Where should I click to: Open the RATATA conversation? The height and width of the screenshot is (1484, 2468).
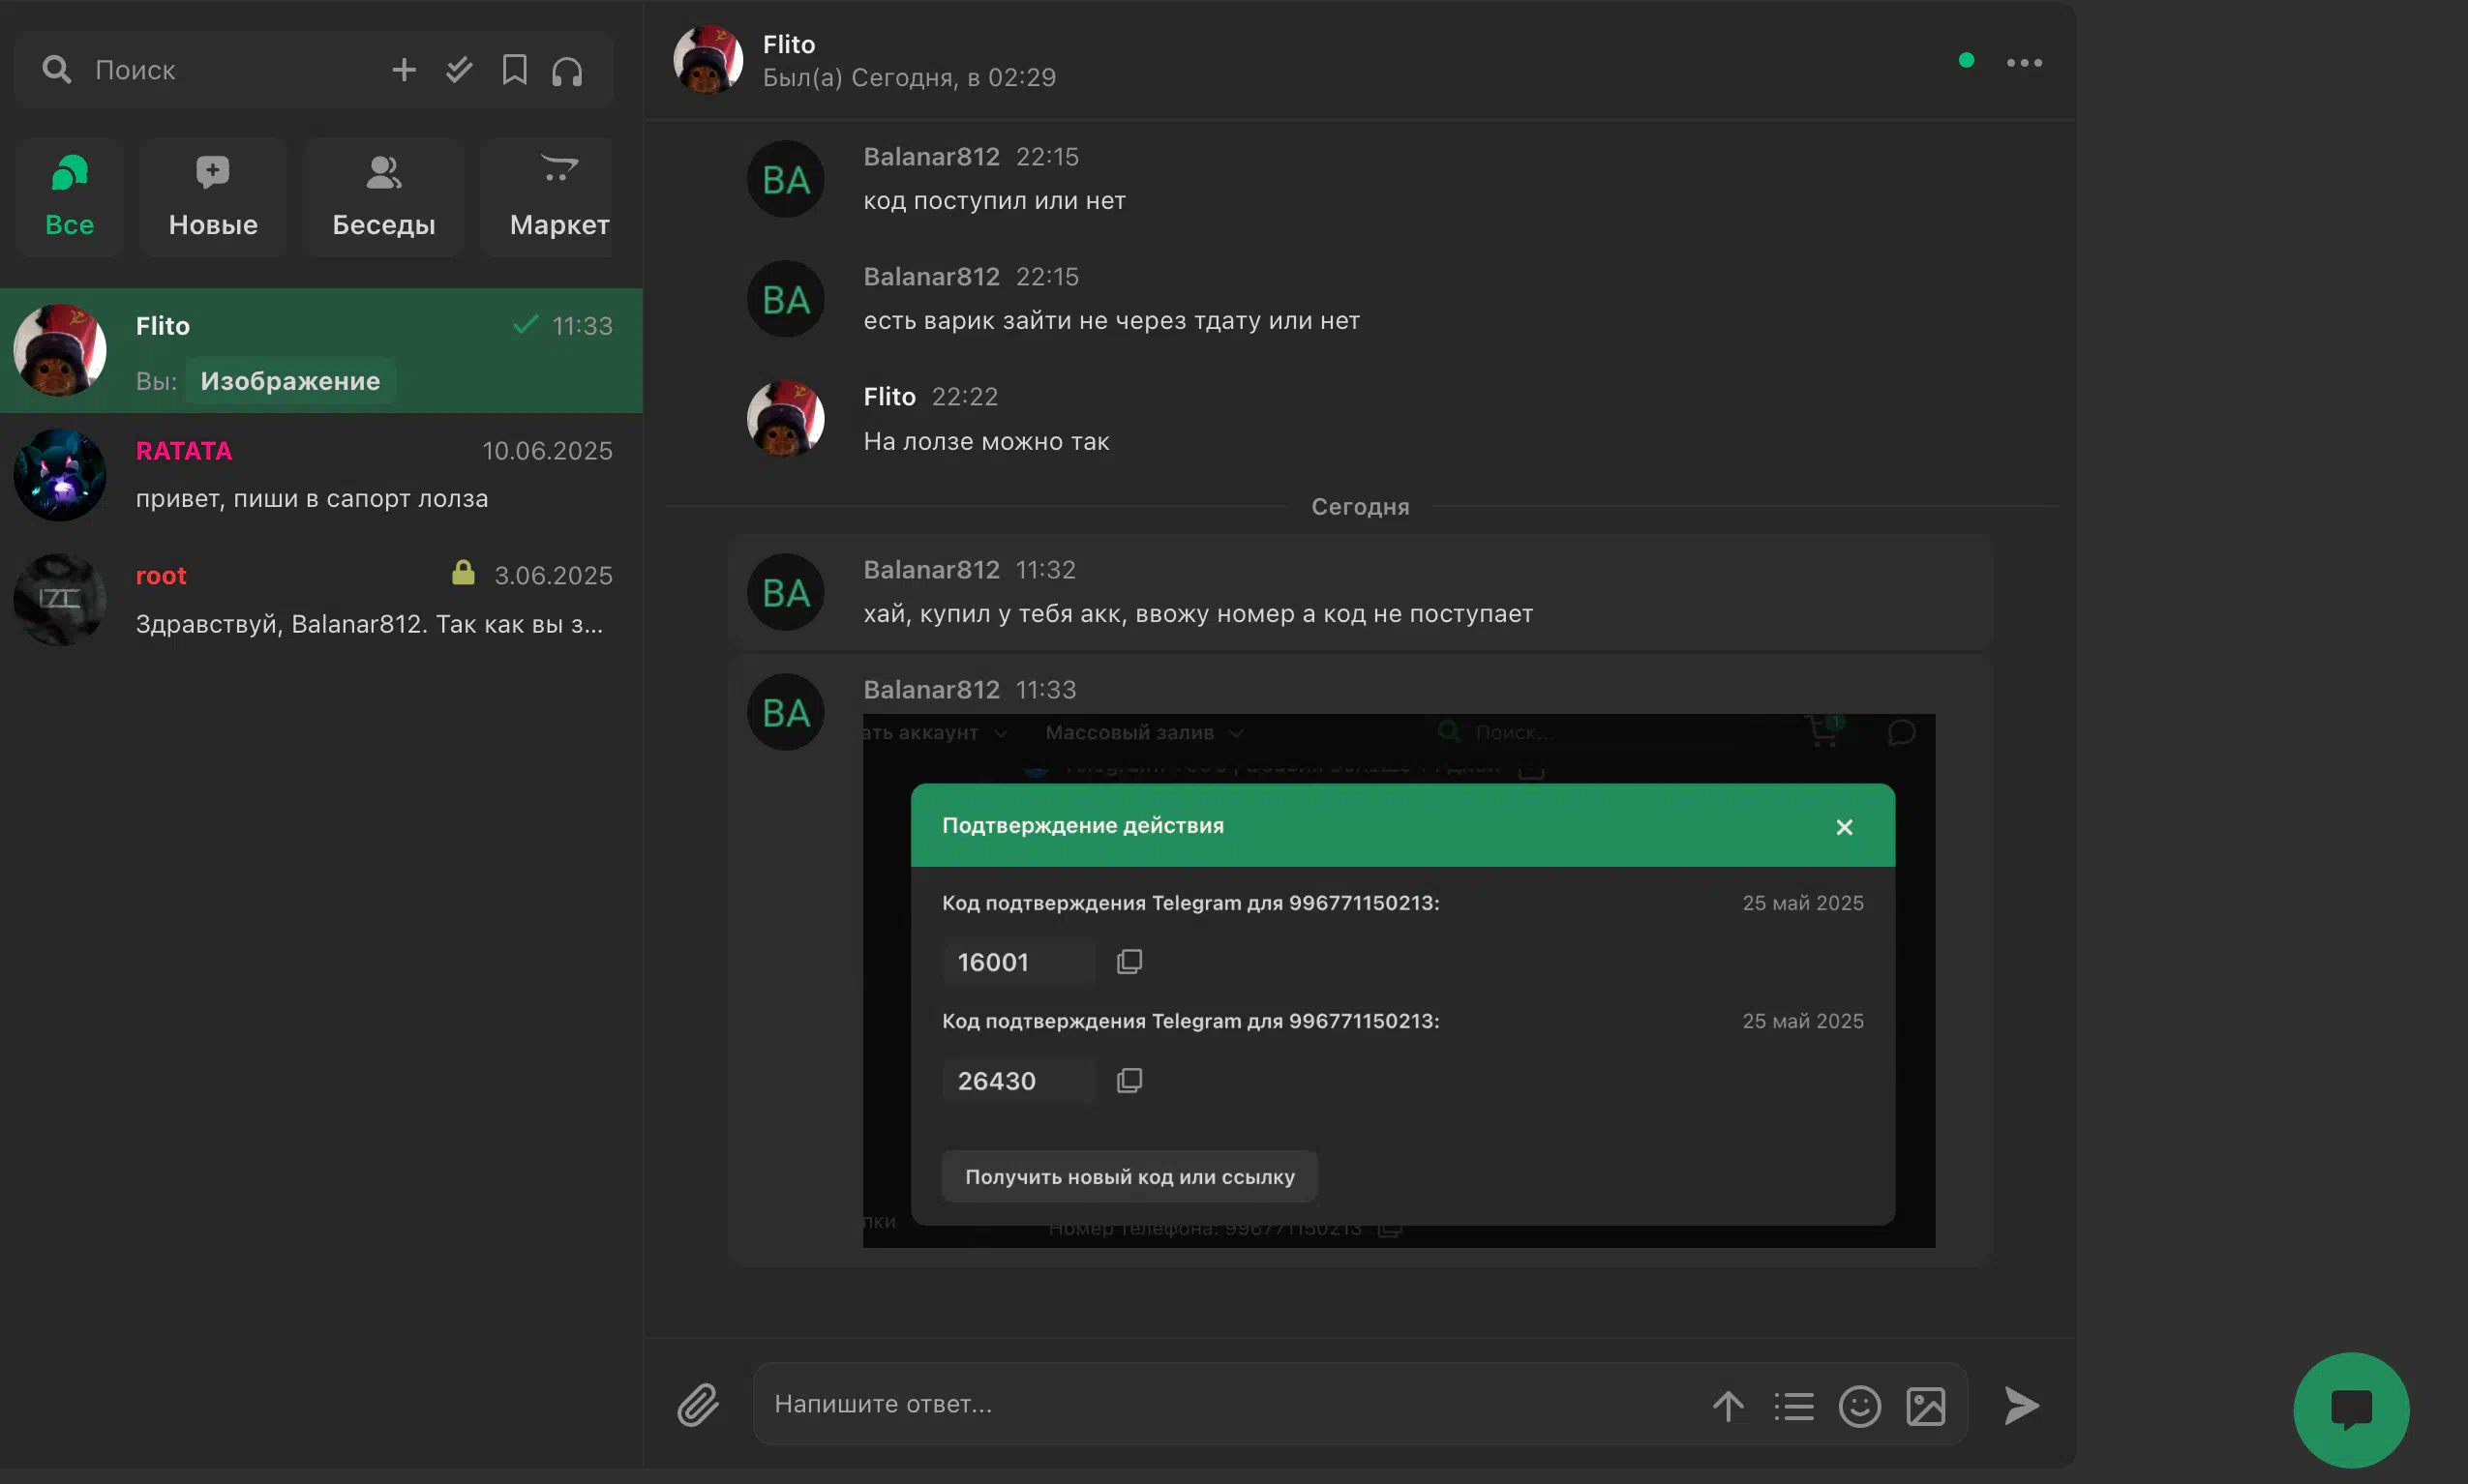[321, 475]
